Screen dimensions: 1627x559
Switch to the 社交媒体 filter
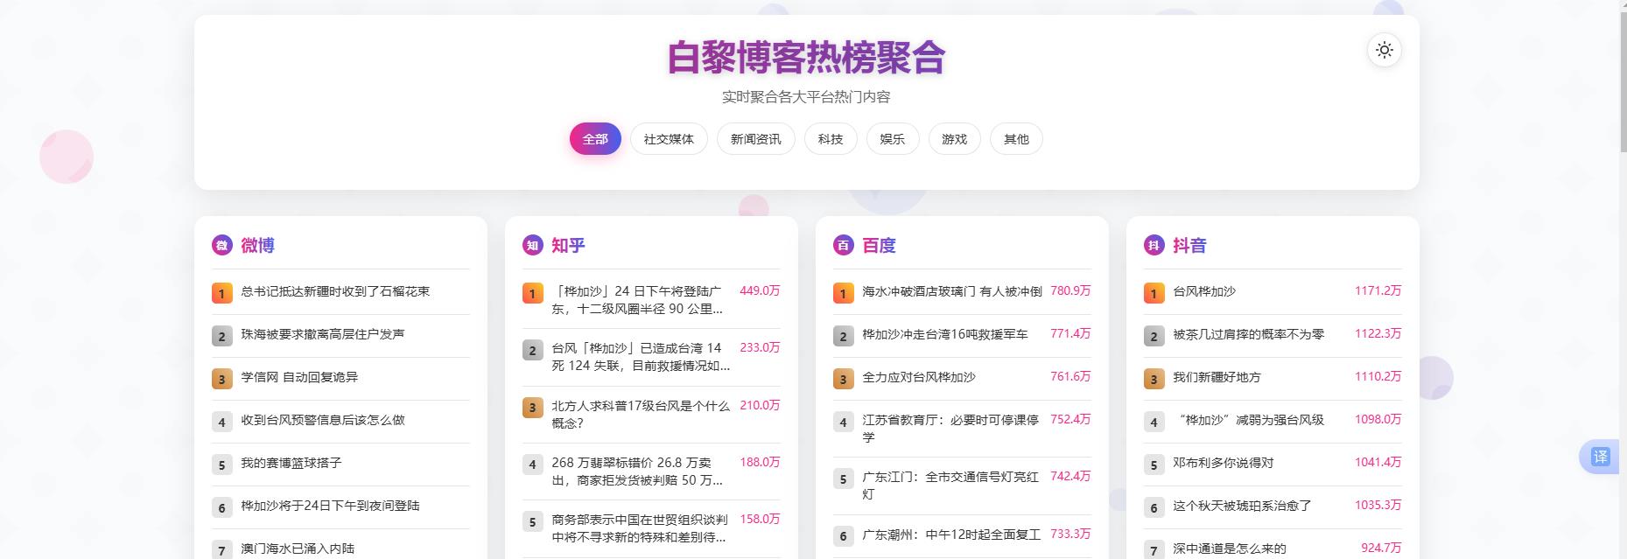click(x=669, y=139)
